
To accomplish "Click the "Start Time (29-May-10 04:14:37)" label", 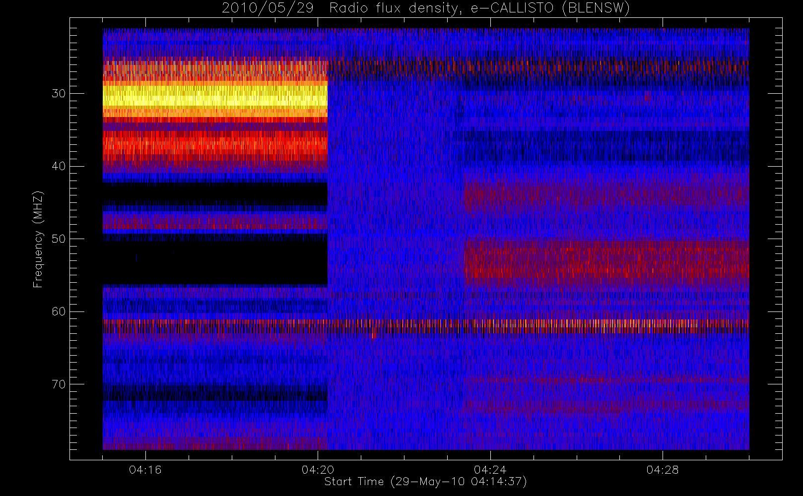I will tap(425, 482).
